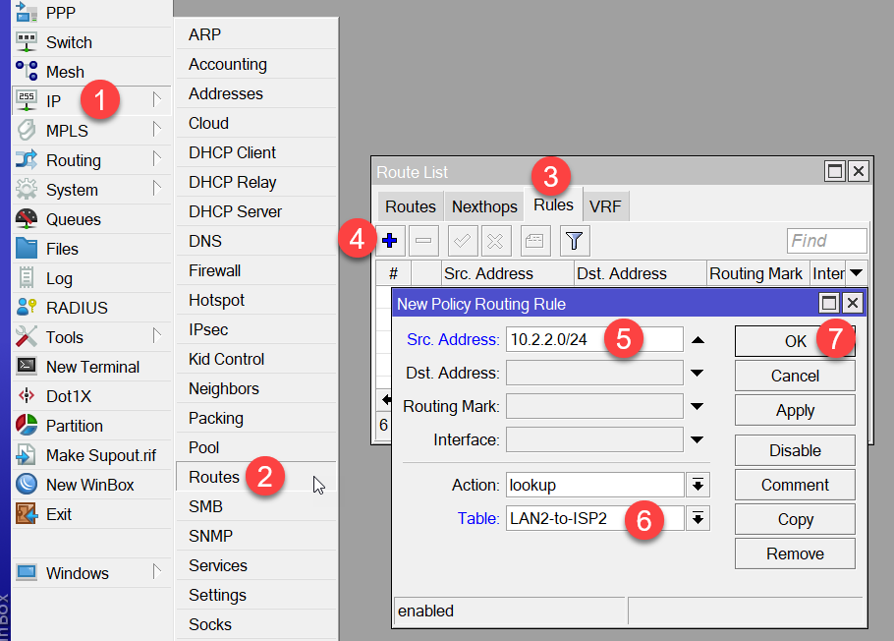Open RADIUS from the sidebar
Image resolution: width=894 pixels, height=641 pixels.
click(77, 308)
